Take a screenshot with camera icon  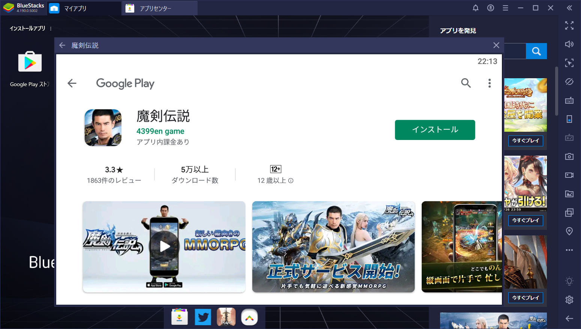click(x=569, y=156)
